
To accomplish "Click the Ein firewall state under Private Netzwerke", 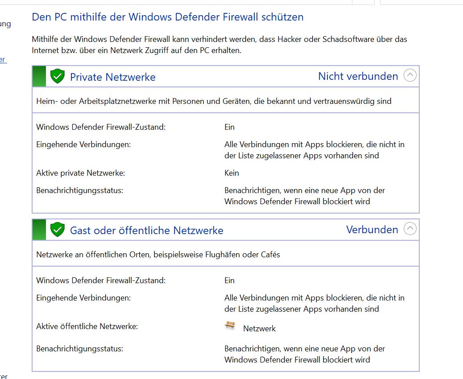I will coord(229,127).
